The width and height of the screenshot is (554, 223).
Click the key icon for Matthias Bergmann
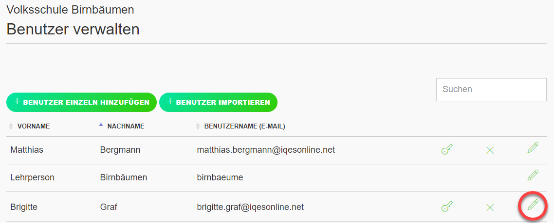click(447, 149)
